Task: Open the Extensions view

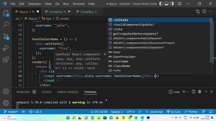Action: [6, 59]
